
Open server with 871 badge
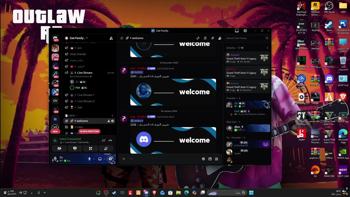[x=55, y=38]
